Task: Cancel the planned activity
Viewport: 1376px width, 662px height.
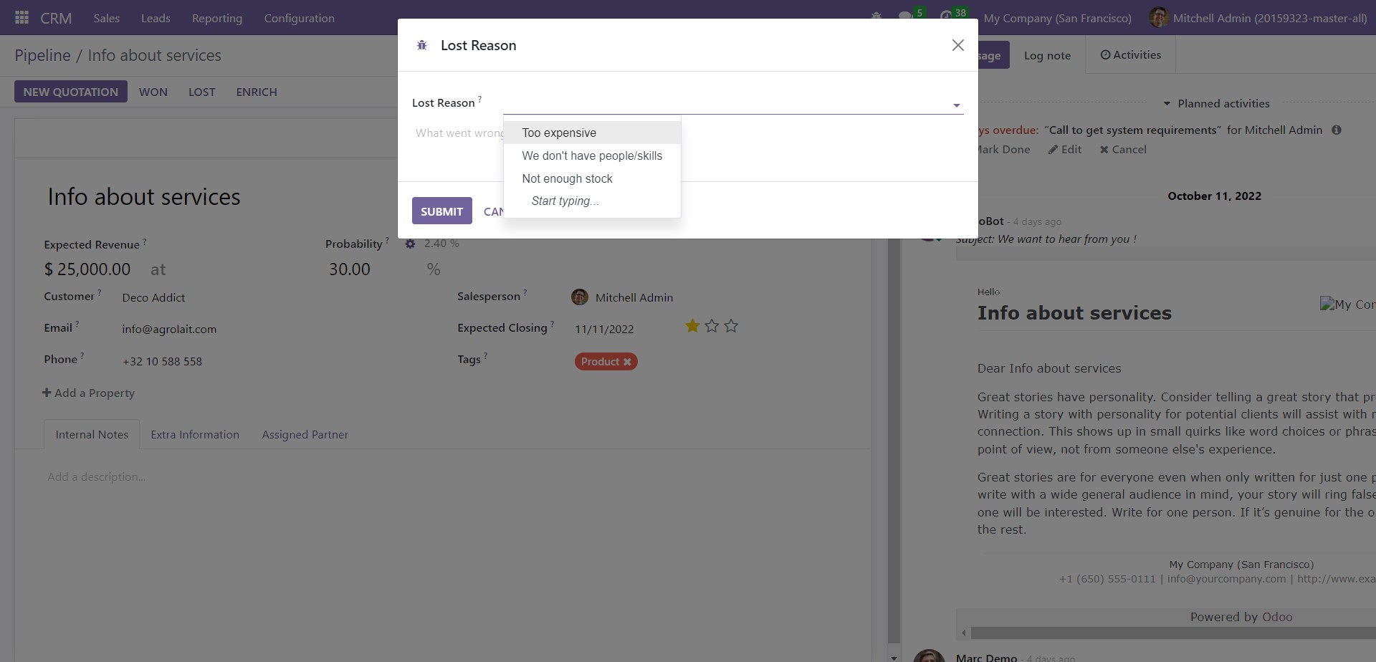Action: coord(1123,149)
